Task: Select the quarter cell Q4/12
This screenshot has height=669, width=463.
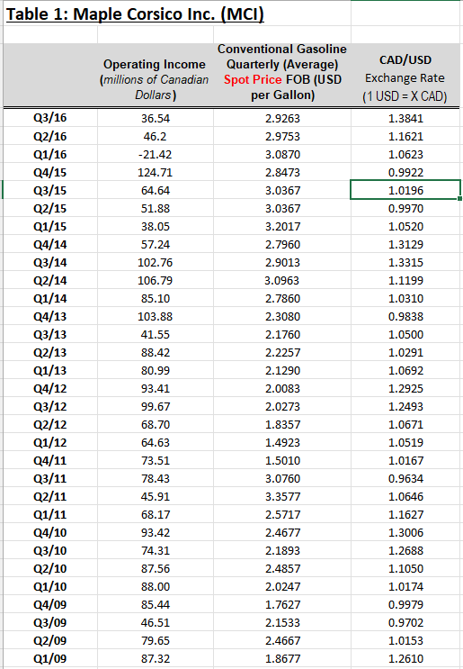Action: point(50,388)
